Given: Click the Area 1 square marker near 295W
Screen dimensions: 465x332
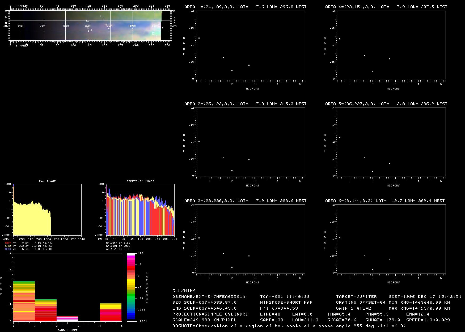Looking at the screenshot, I should tap(130, 26).
